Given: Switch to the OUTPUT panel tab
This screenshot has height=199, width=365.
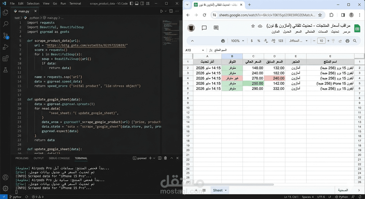Looking at the screenshot, I should point(39,158).
